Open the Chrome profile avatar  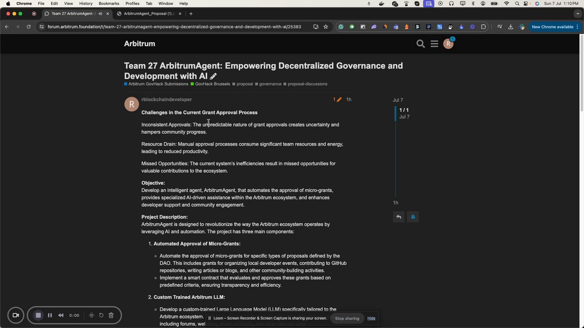521,27
